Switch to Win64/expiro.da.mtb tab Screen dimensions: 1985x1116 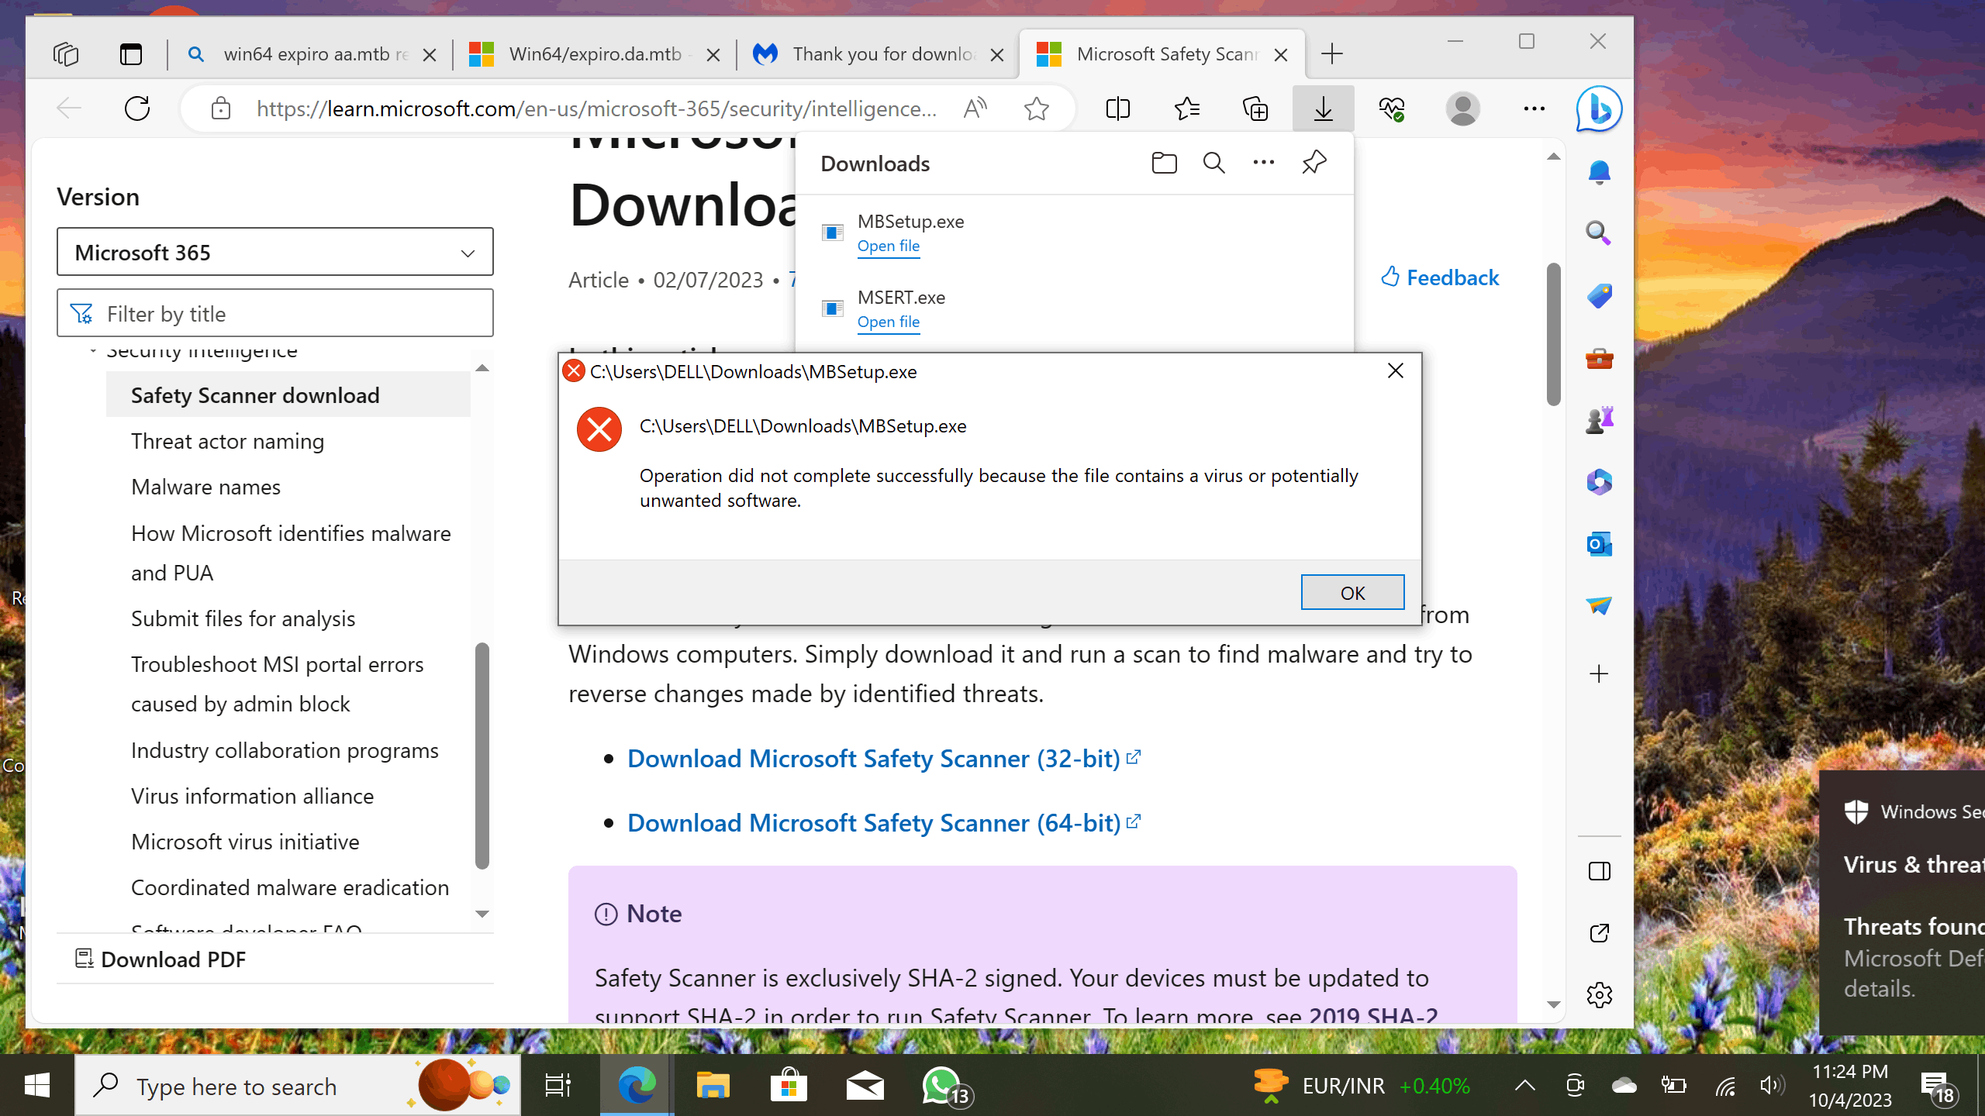tap(595, 54)
